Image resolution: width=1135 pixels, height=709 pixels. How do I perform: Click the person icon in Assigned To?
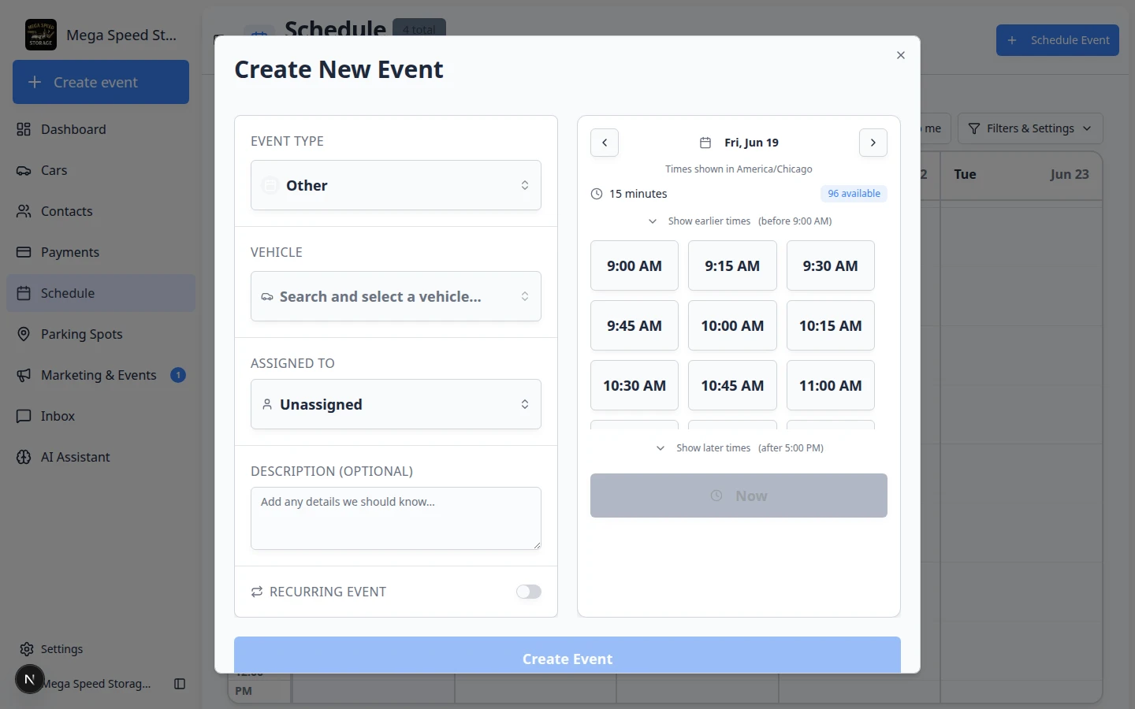pyautogui.click(x=267, y=404)
